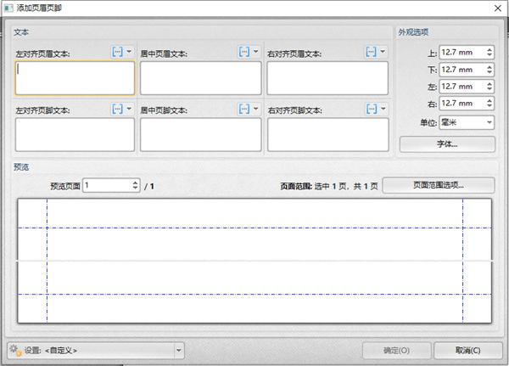Focus the 左对齐页脚文本 input box
Image resolution: width=509 pixels, height=366 pixels.
75,134
